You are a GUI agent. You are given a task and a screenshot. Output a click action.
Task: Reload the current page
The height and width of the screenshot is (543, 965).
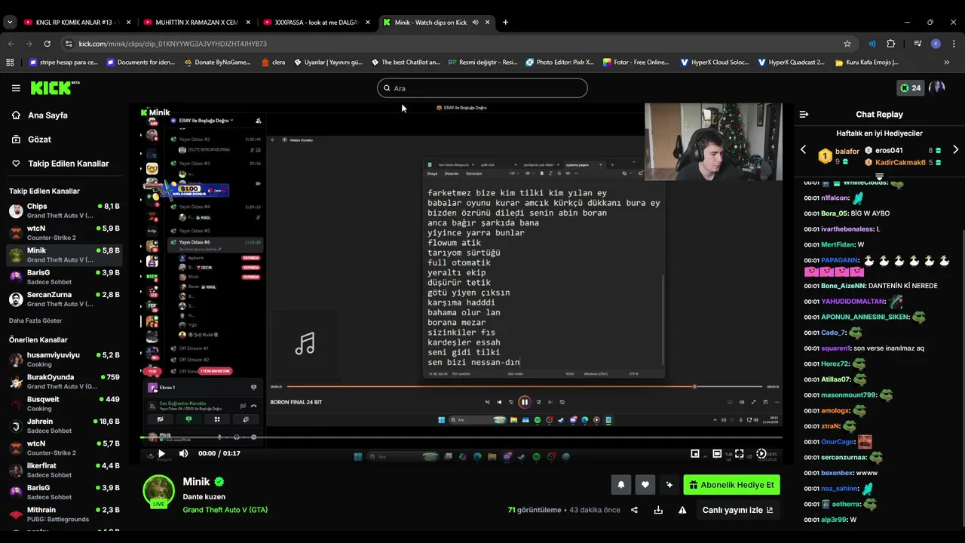pos(47,44)
